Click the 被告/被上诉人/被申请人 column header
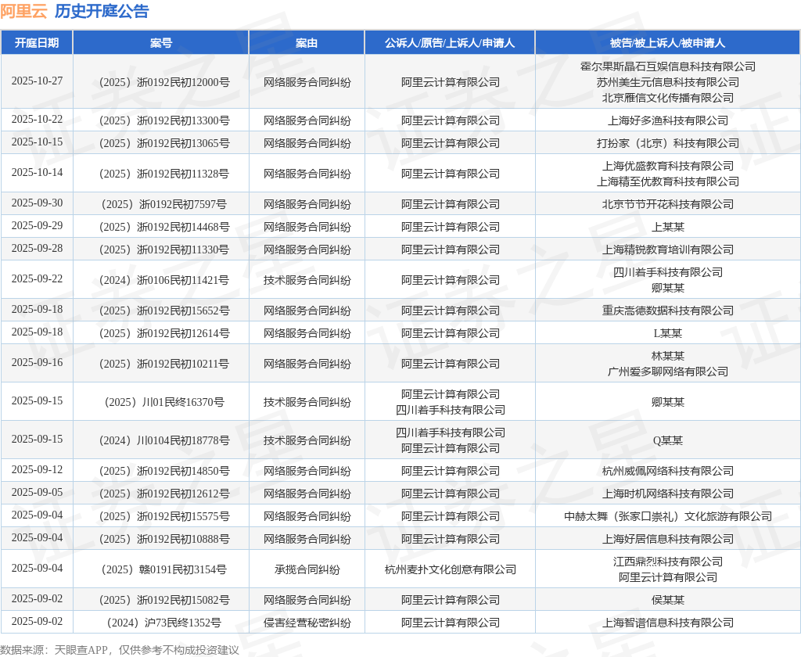This screenshot has width=801, height=657. [x=668, y=43]
